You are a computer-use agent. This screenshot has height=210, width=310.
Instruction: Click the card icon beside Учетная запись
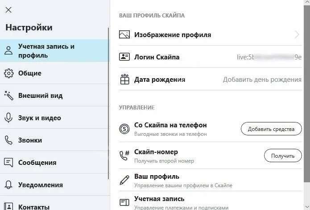point(124,202)
